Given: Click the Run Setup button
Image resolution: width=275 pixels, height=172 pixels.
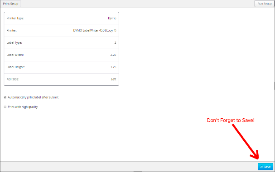Looking at the screenshot, I should [x=265, y=4].
